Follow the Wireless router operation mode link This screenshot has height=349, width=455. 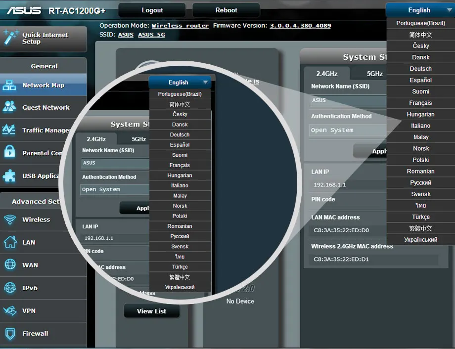pos(180,26)
